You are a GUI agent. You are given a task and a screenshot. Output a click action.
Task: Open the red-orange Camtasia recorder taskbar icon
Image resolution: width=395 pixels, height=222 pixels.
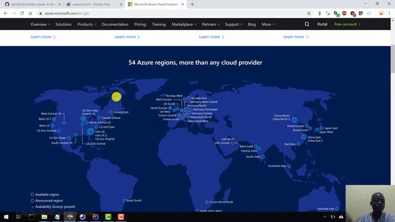tap(121, 216)
